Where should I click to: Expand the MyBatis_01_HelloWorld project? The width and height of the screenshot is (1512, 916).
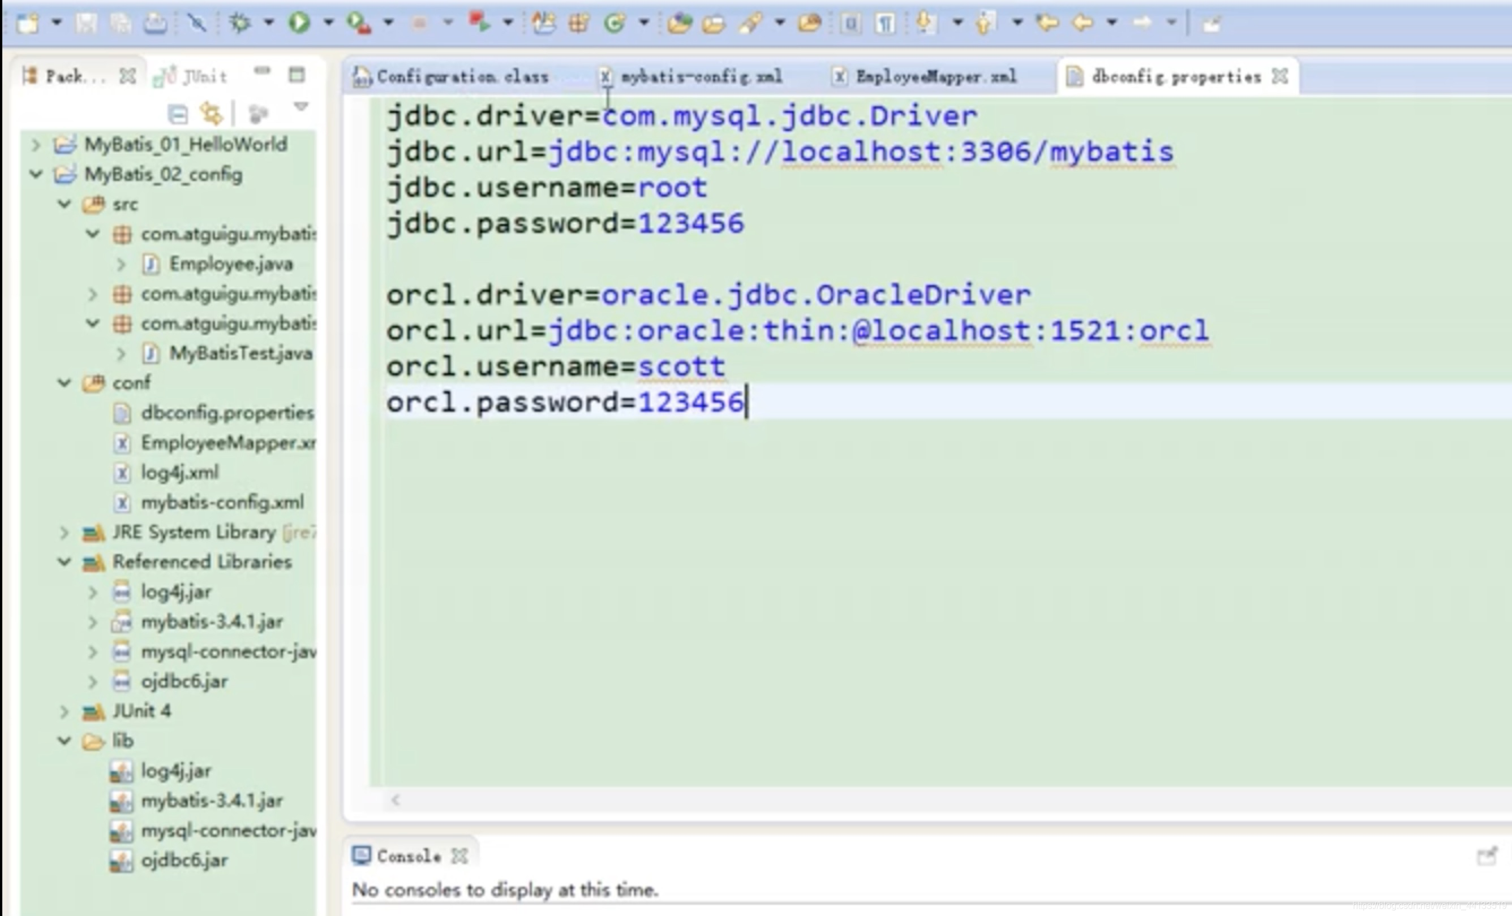pyautogui.click(x=36, y=145)
